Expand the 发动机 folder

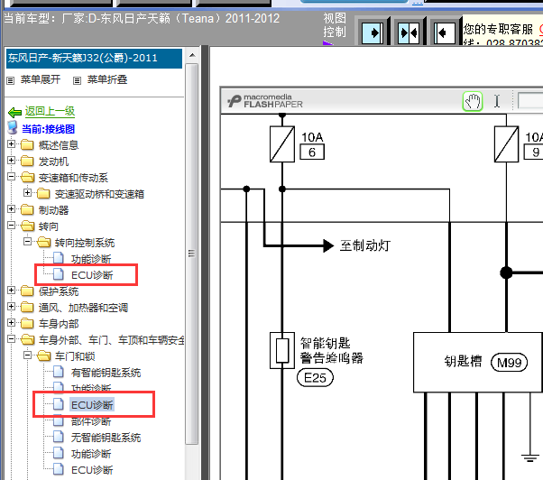12,160
